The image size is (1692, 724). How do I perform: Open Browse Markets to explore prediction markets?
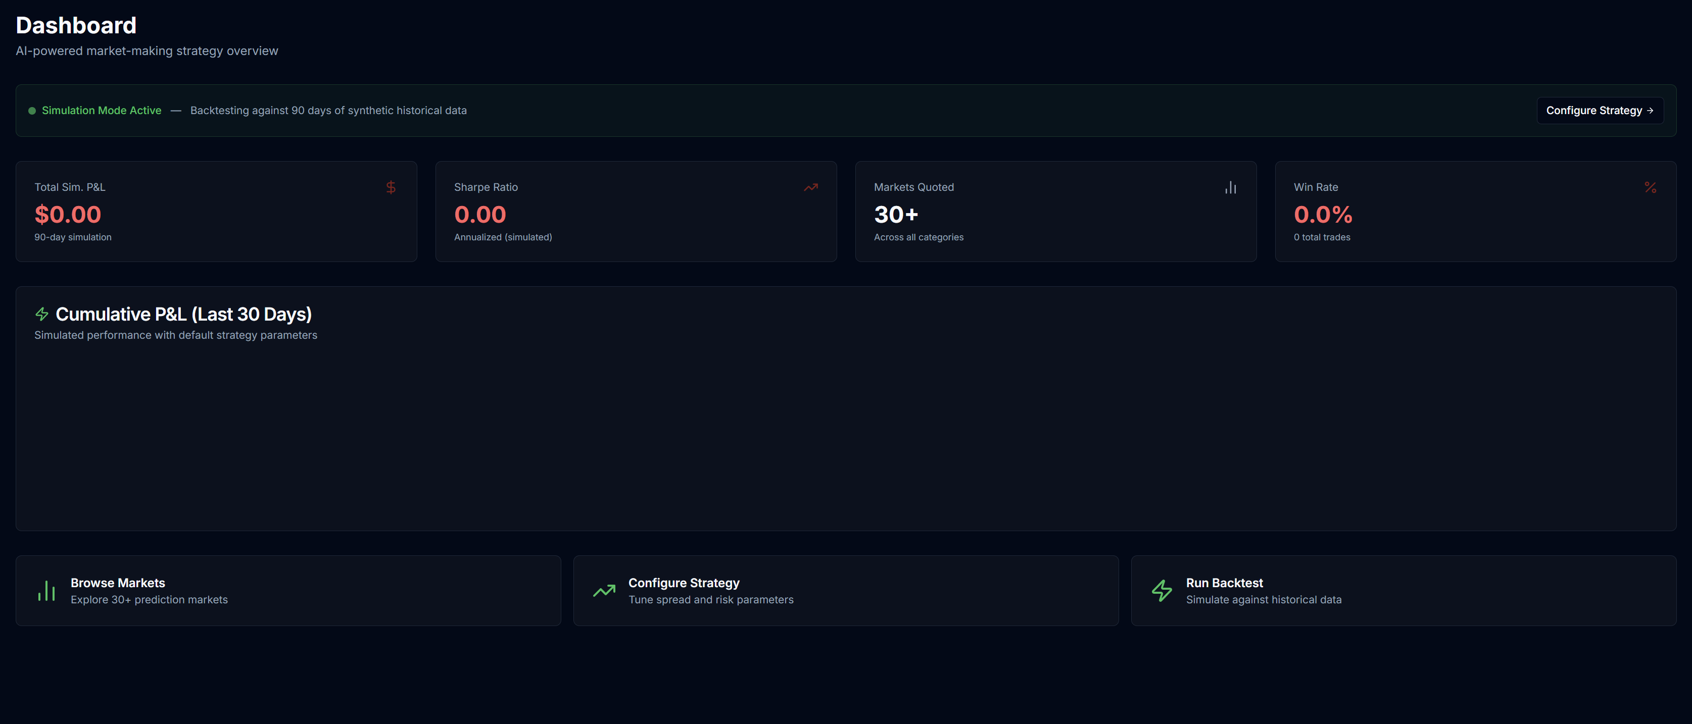[287, 590]
